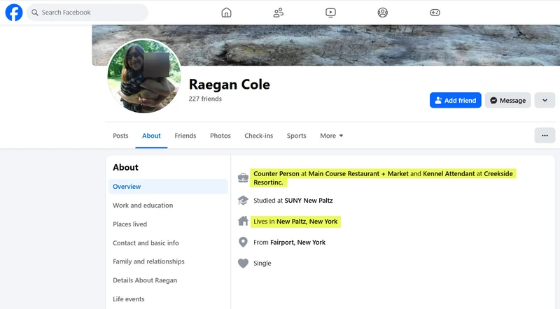
Task: Open the Gaming icon in top navigation
Action: pos(435,13)
